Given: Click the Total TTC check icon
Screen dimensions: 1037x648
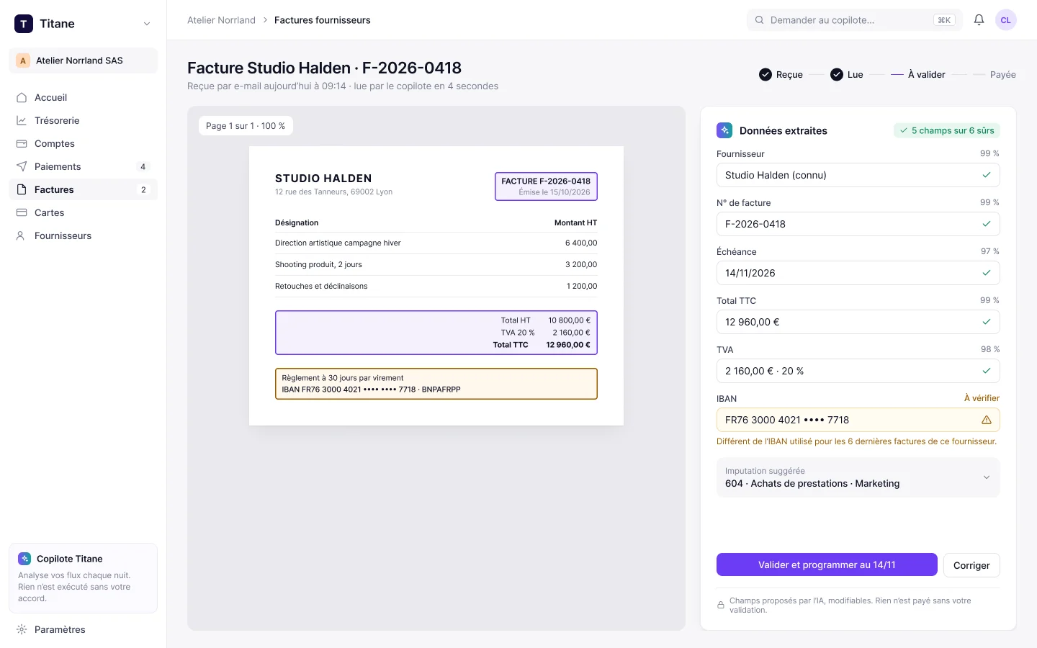Looking at the screenshot, I should point(987,322).
